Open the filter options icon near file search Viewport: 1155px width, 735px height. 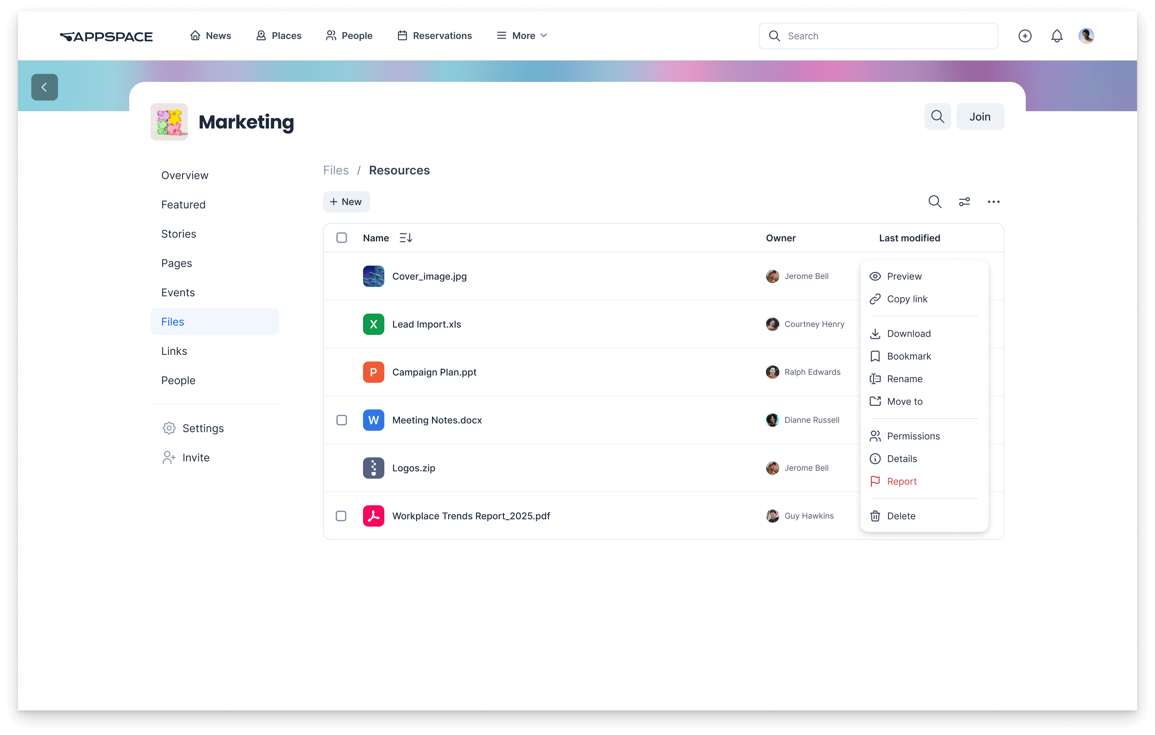click(x=964, y=202)
